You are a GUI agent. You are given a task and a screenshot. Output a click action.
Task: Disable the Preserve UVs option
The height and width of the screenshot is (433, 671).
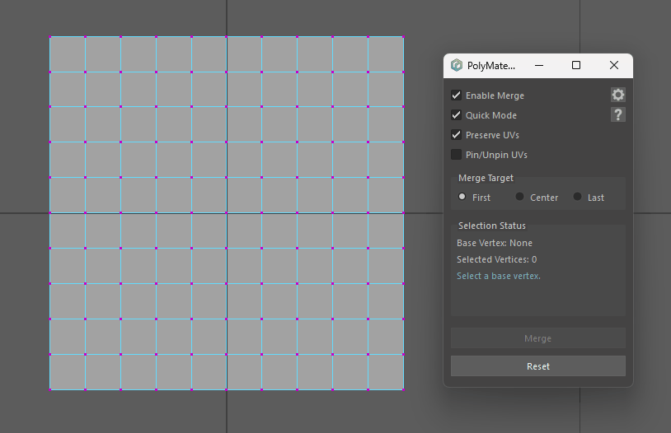[457, 135]
